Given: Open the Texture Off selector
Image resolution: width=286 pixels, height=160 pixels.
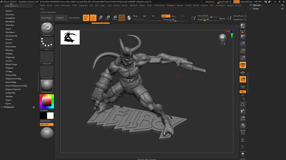Looking at the screenshot, I should (47, 72).
